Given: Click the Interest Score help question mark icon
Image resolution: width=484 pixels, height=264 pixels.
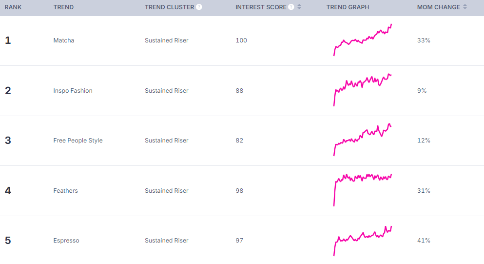Looking at the screenshot, I should tap(291, 7).
